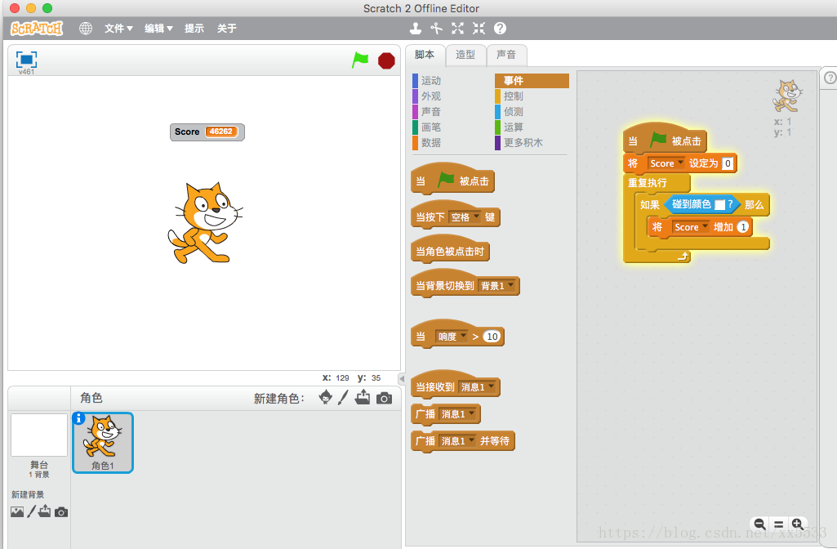This screenshot has width=837, height=549.
Task: Click the 10 threshold field in 响度 block
Action: [492, 337]
